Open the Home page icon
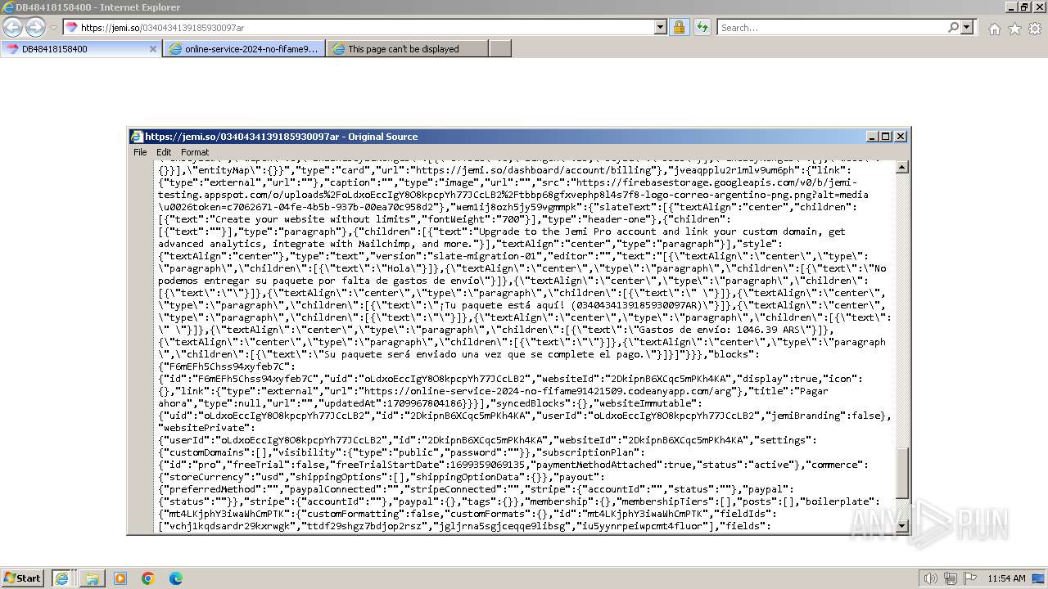Image resolution: width=1048 pixels, height=589 pixels. click(x=994, y=29)
